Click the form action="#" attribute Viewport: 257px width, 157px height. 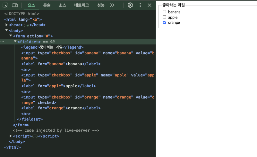click(39, 36)
